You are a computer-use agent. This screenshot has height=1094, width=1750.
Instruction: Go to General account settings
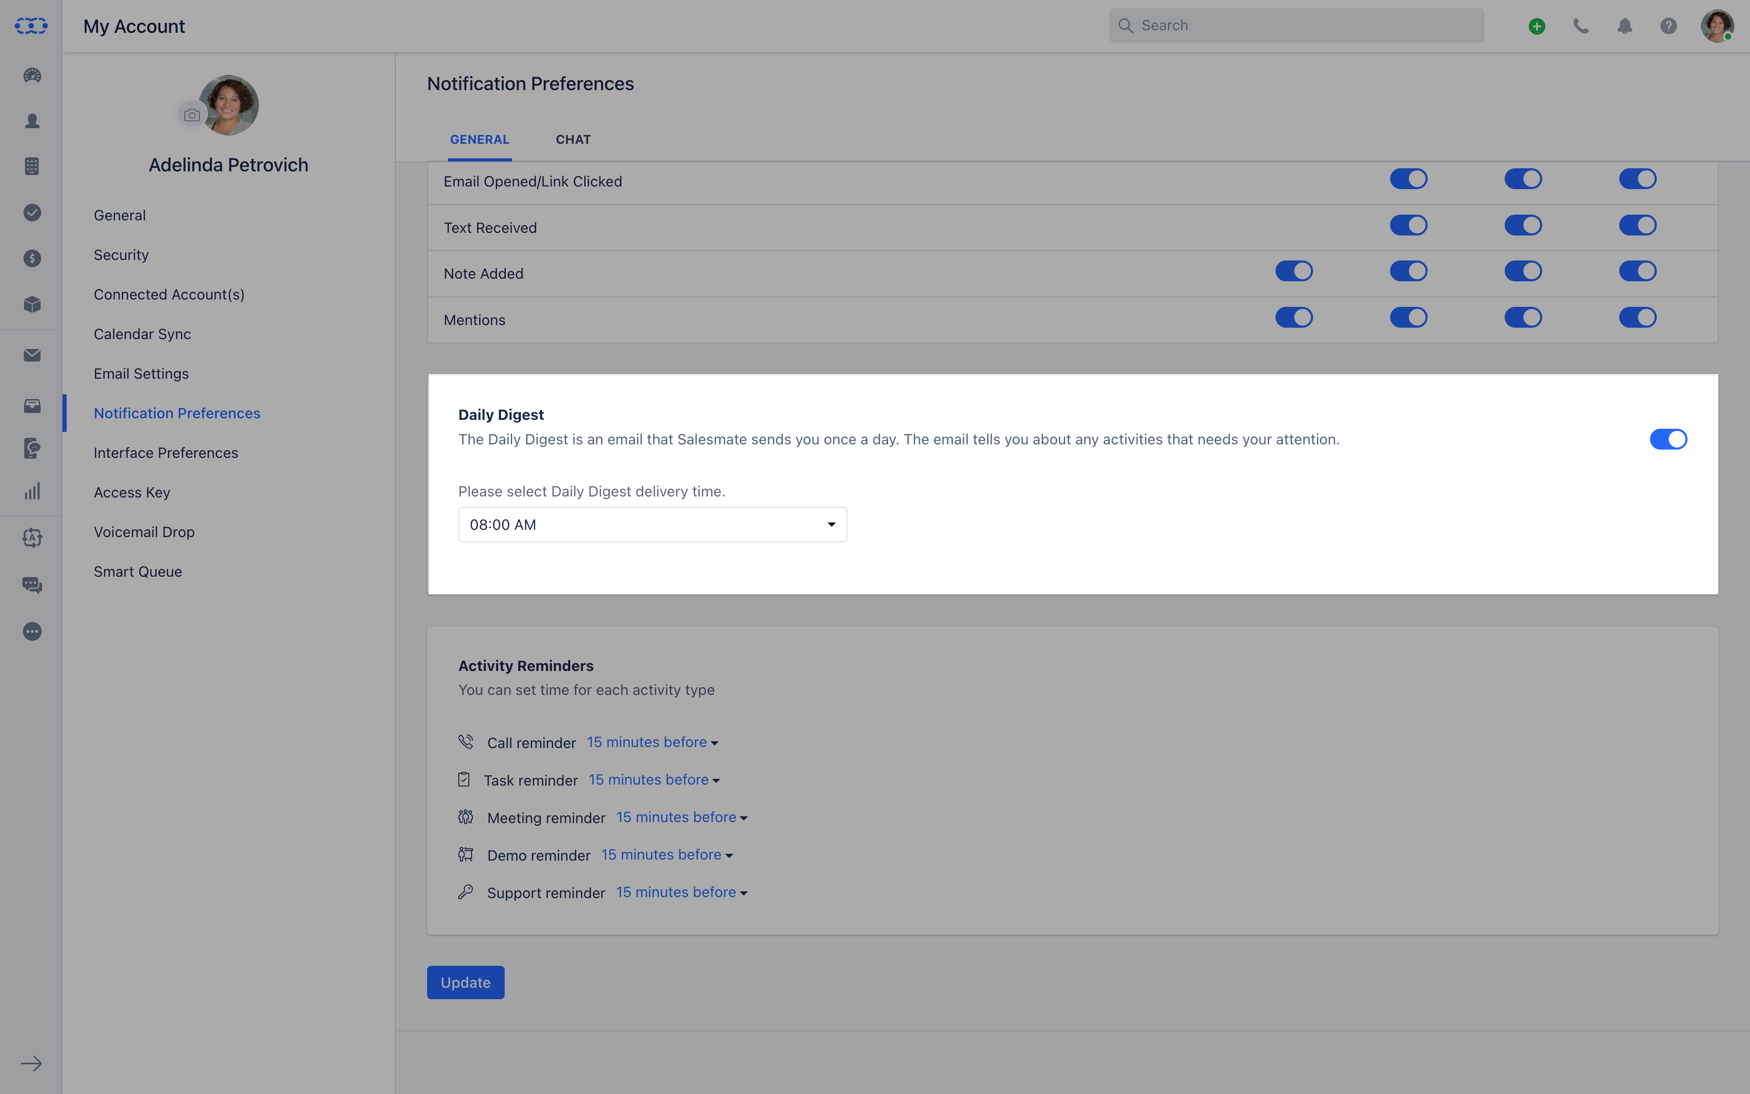[x=119, y=216]
